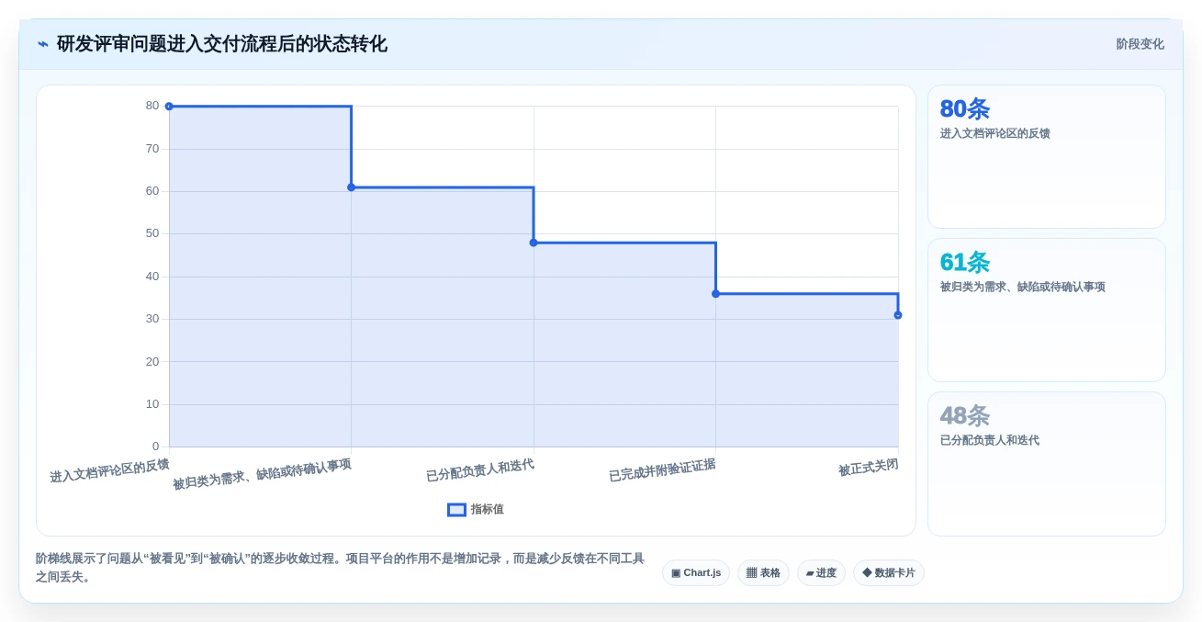The height and width of the screenshot is (622, 1202).
Task: Click the panel title 研发评审问题进入交付流程后的状态转化
Action: (x=222, y=44)
